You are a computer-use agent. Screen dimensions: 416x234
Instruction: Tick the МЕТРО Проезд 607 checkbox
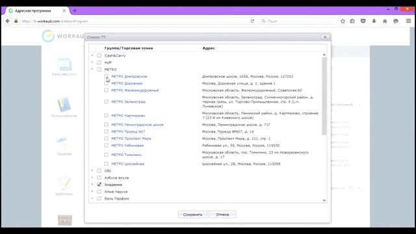106,131
